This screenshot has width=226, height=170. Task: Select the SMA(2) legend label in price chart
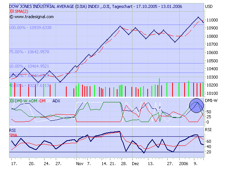coord(21,11)
